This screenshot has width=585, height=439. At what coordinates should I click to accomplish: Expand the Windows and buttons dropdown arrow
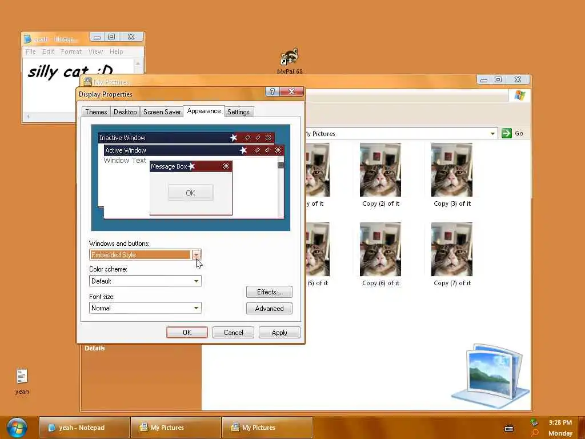coord(196,254)
